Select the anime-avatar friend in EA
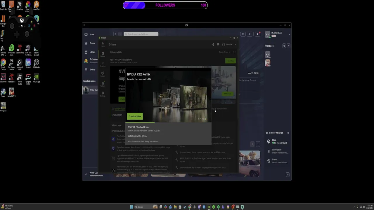 tap(268, 63)
